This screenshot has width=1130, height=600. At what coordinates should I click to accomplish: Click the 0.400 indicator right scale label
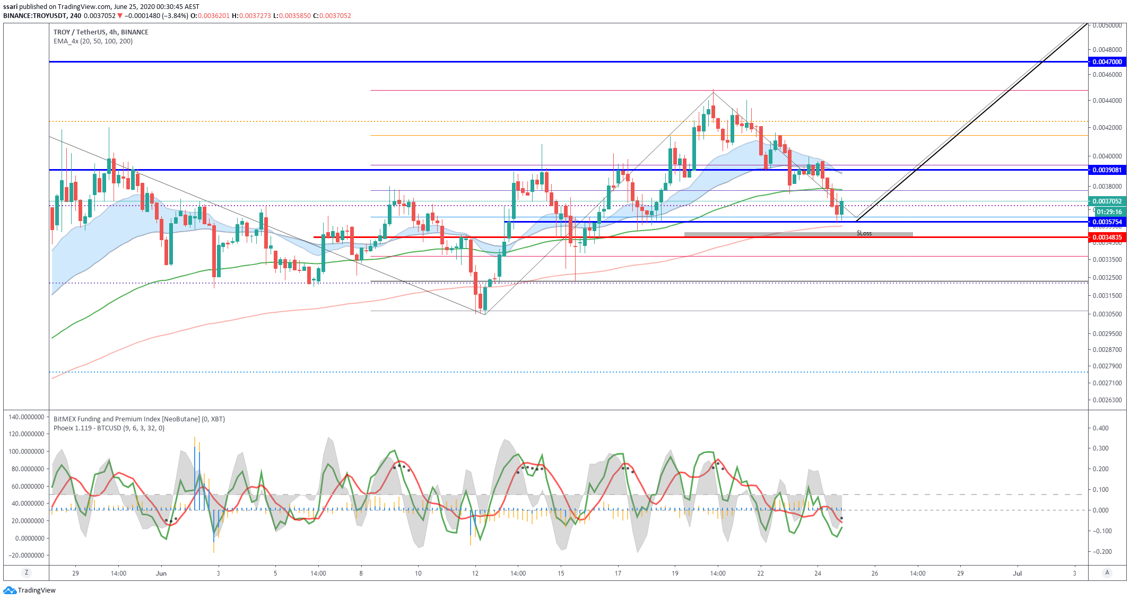click(x=1101, y=428)
